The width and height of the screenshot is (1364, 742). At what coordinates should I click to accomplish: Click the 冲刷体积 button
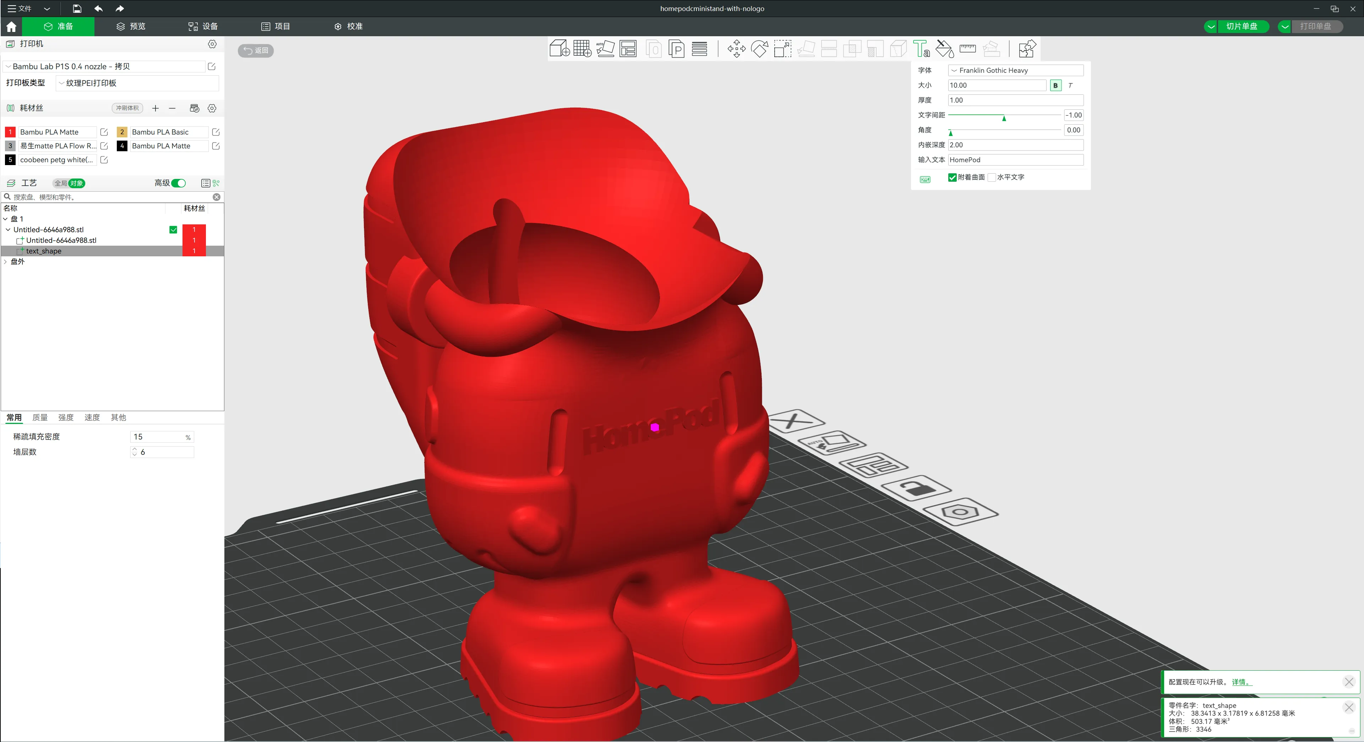pyautogui.click(x=127, y=108)
